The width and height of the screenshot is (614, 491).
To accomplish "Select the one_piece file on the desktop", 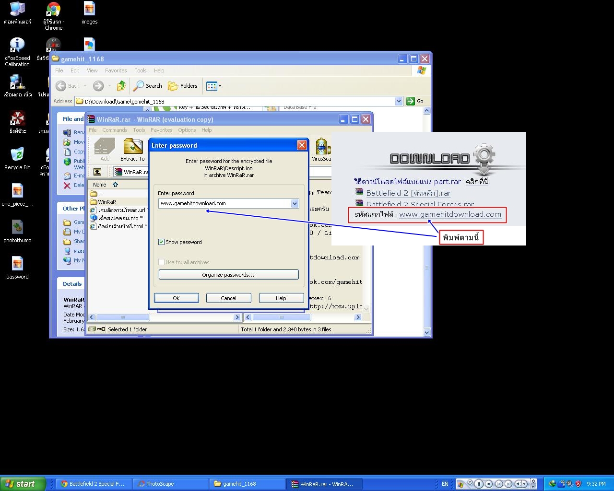I will [x=17, y=195].
